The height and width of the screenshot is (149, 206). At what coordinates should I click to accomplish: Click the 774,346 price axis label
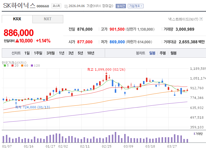[197, 98]
